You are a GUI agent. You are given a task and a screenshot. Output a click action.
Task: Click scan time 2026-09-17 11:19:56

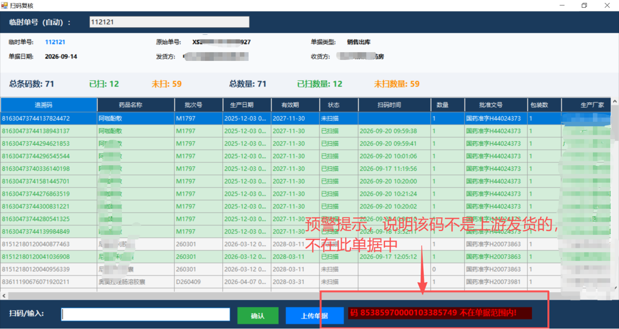tap(388, 169)
